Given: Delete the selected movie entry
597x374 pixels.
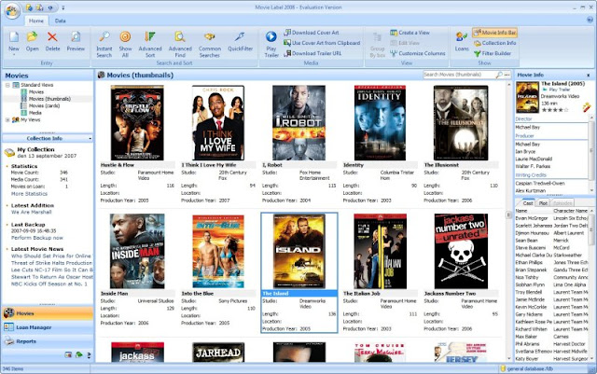Looking at the screenshot, I should click(52, 41).
